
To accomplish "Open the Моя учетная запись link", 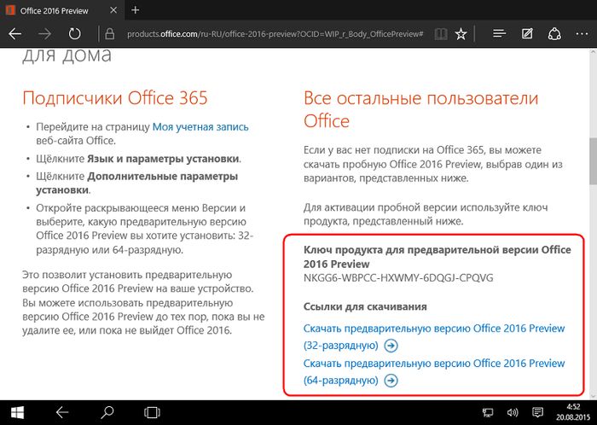I will (x=200, y=126).
